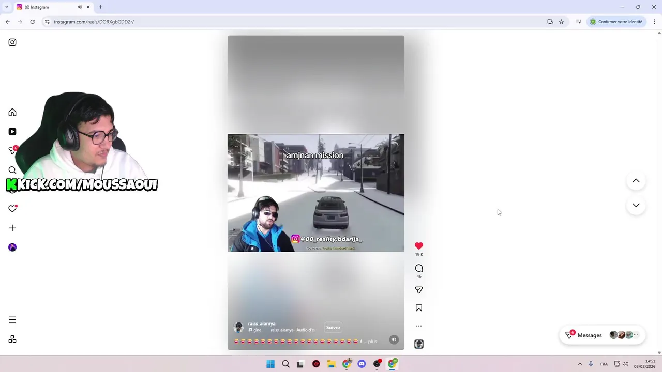Close the Instagram browser tab

[x=88, y=7]
